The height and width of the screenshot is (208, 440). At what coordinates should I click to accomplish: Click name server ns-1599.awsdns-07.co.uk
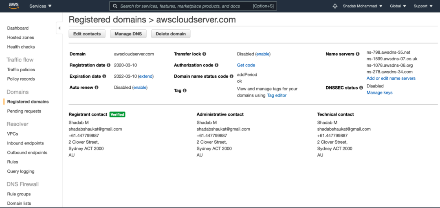[392, 59]
